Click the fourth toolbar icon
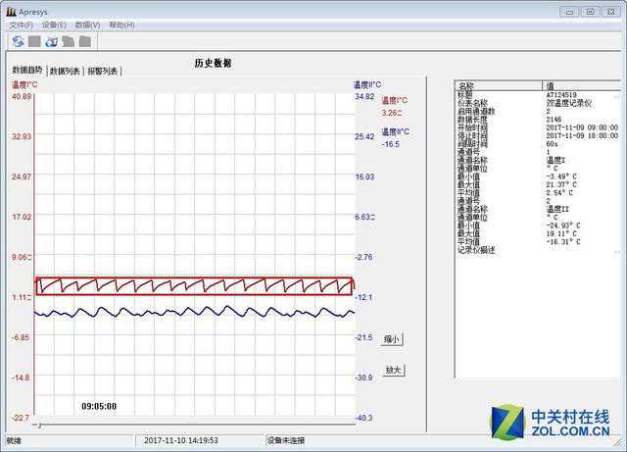The height and width of the screenshot is (452, 627). pos(68,41)
